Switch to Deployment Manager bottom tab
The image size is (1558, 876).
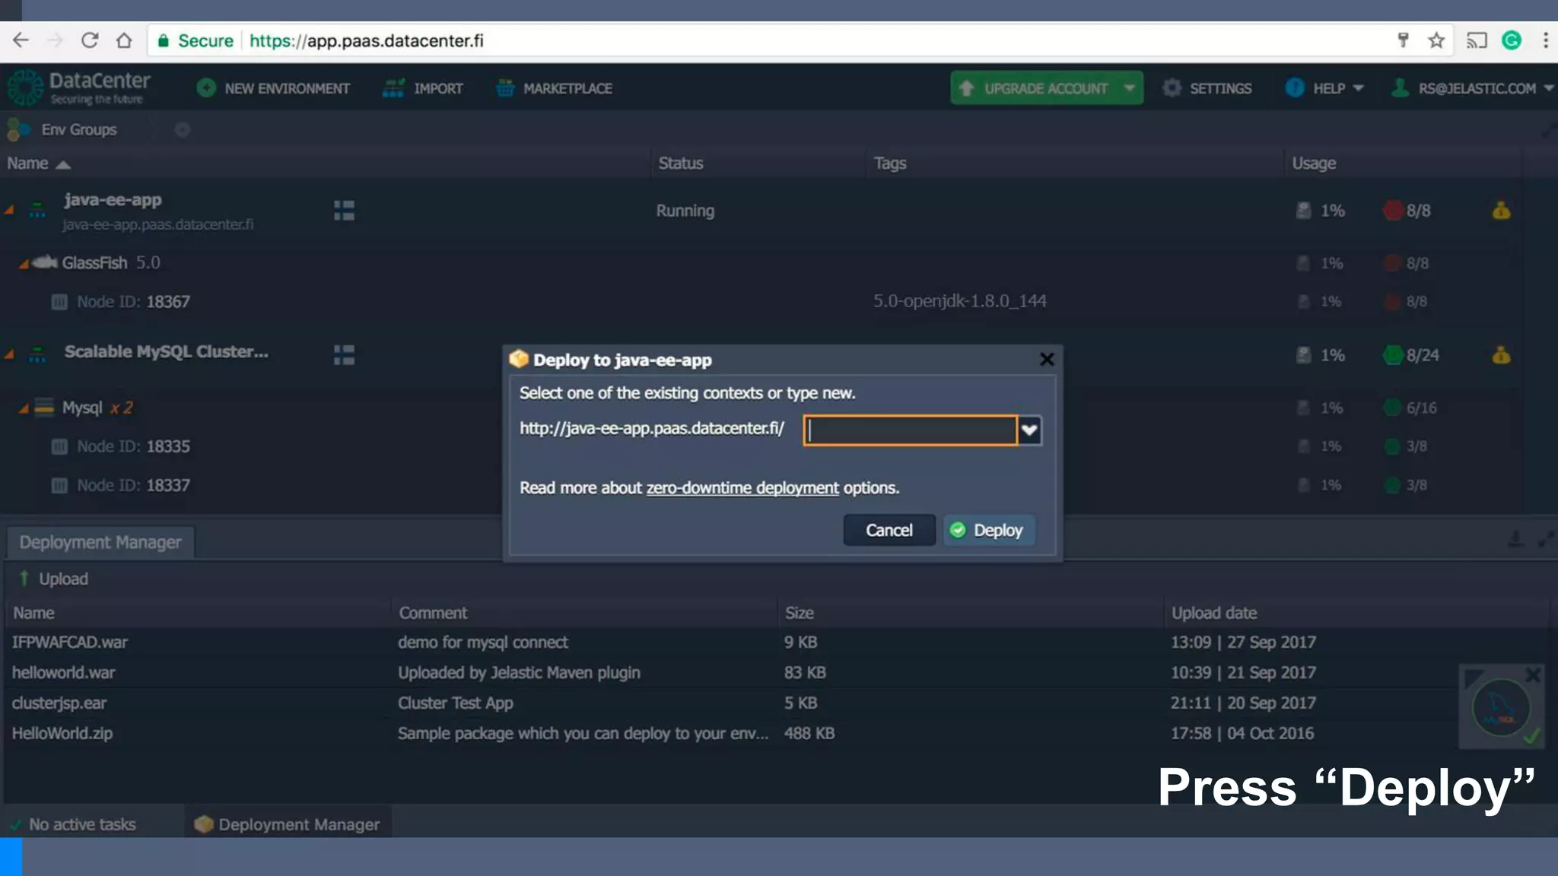(288, 824)
